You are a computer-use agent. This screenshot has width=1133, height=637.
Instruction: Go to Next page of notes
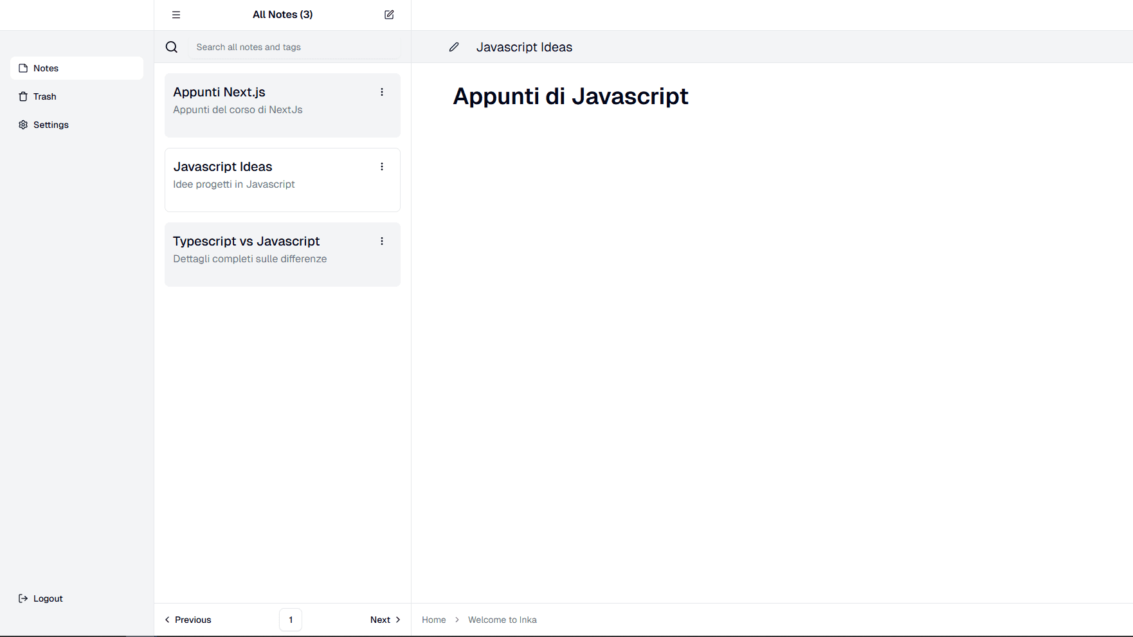click(x=385, y=620)
